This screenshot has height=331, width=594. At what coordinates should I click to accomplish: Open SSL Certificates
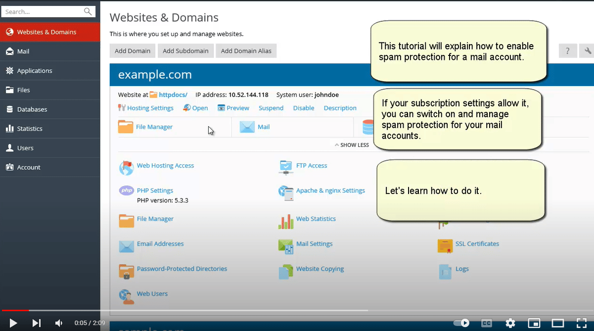tap(477, 244)
